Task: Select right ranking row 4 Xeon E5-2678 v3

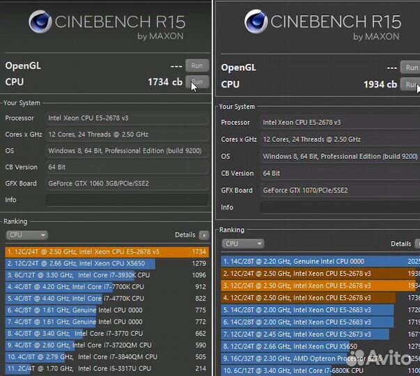Action: (320, 298)
